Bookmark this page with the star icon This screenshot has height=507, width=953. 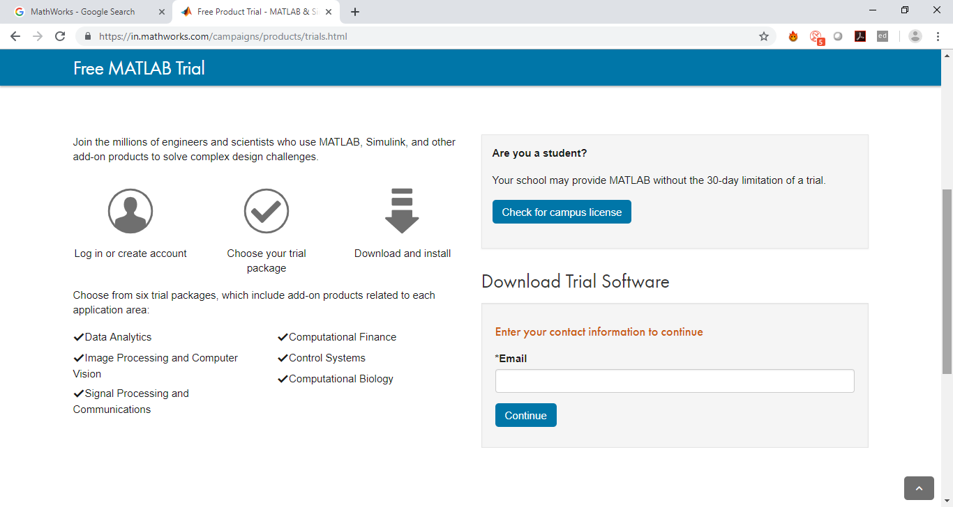click(764, 36)
